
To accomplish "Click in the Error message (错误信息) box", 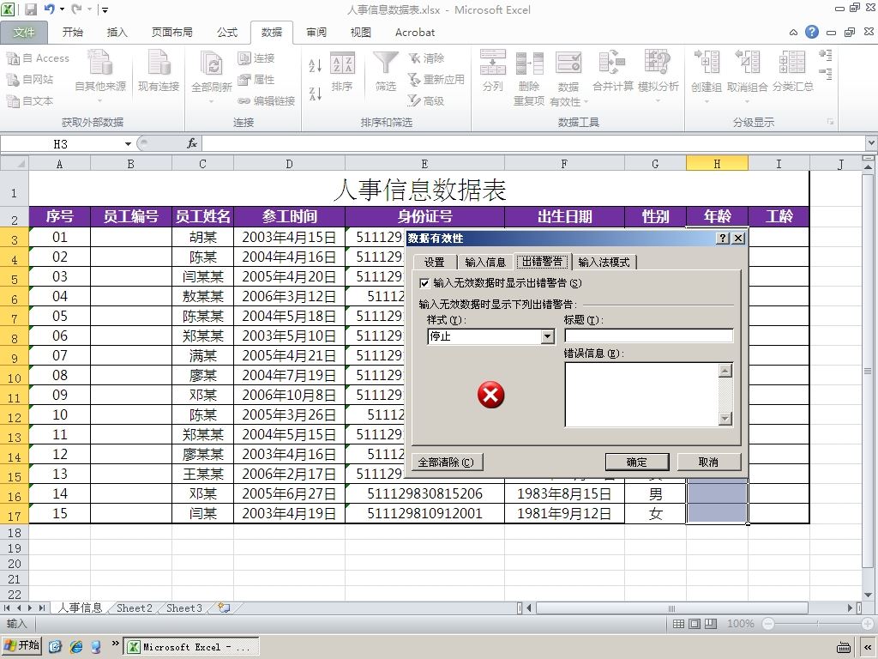I will click(x=642, y=395).
